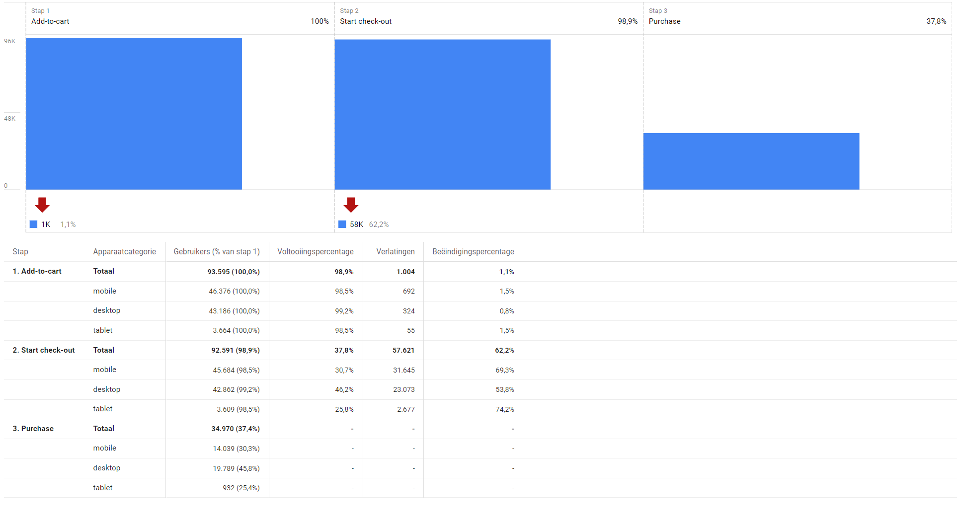Screen dimensions: 958x529
Task: Click purchase total cell '34.970 (37,4%)'
Action: (x=236, y=429)
